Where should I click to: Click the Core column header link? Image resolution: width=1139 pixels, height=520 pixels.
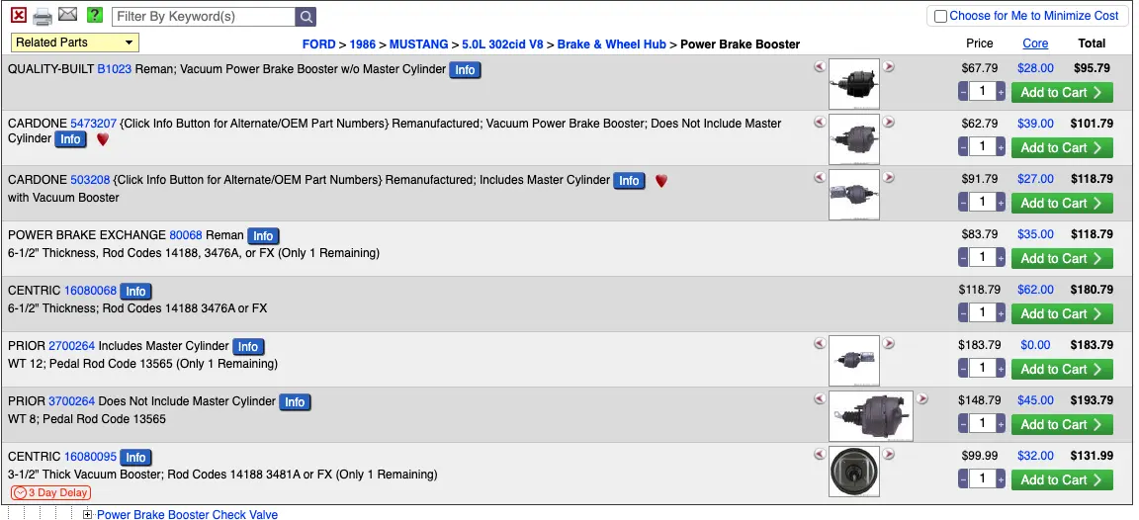click(x=1035, y=43)
